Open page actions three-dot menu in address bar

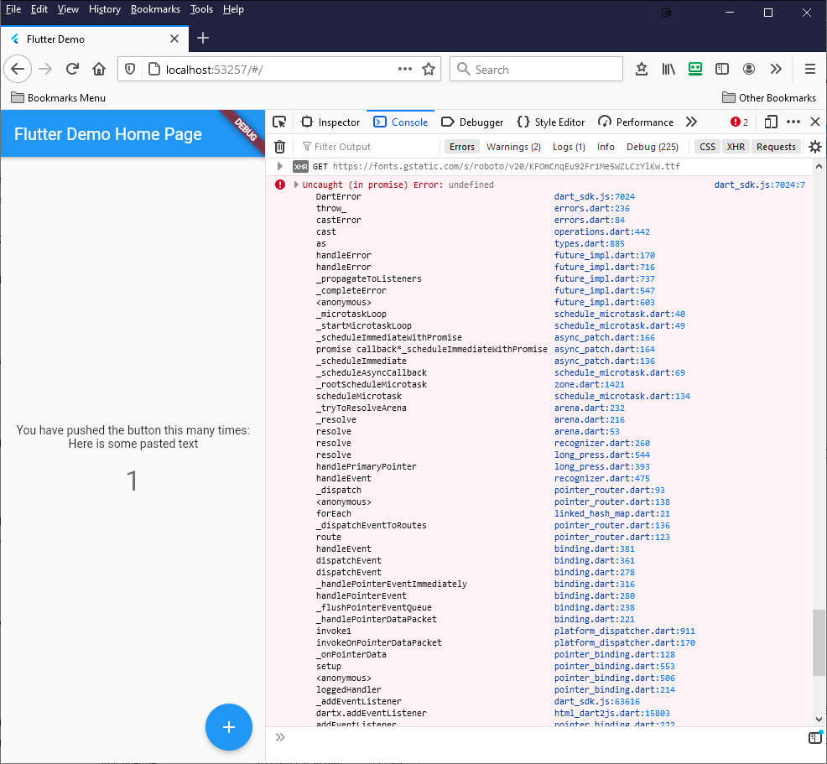[404, 69]
